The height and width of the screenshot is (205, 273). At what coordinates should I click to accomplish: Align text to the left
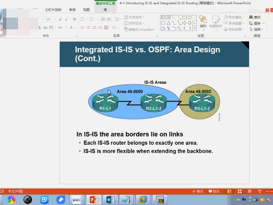pyautogui.click(x=83, y=27)
